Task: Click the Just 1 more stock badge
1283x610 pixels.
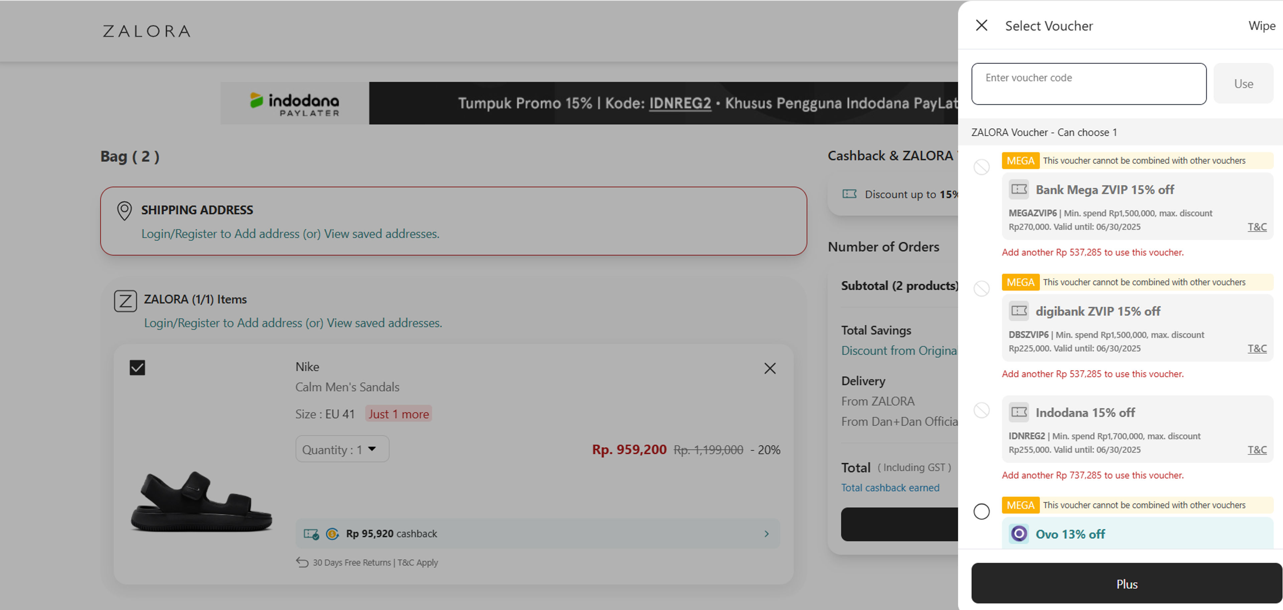Action: pos(399,413)
